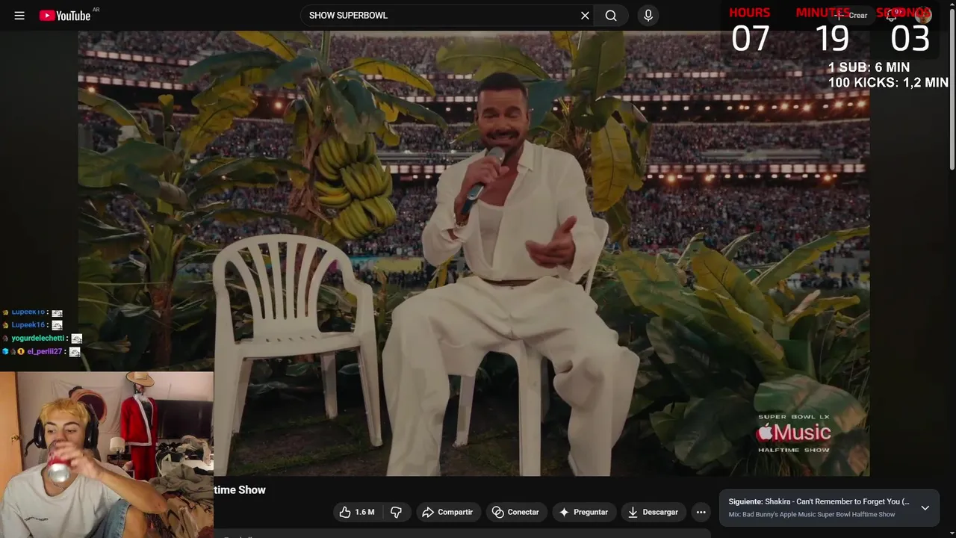Like the video with thumbs-up
Viewport: 956px width, 538px height.
[357, 512]
